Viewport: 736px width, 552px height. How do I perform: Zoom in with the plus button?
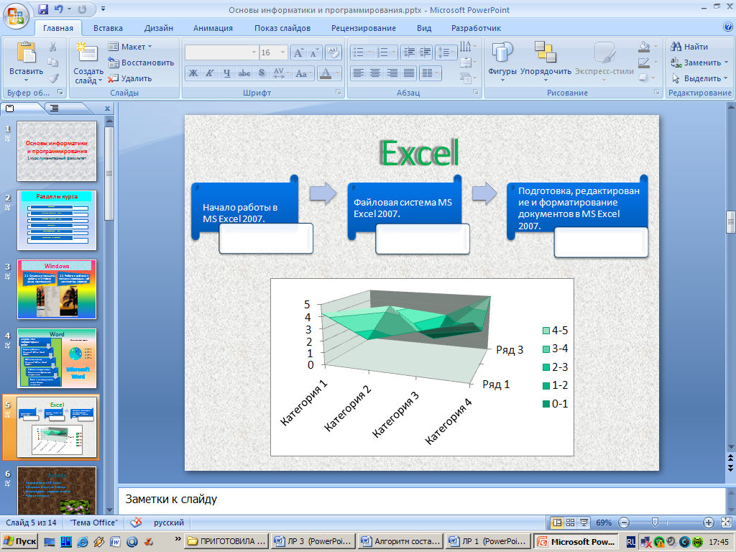click(x=708, y=523)
